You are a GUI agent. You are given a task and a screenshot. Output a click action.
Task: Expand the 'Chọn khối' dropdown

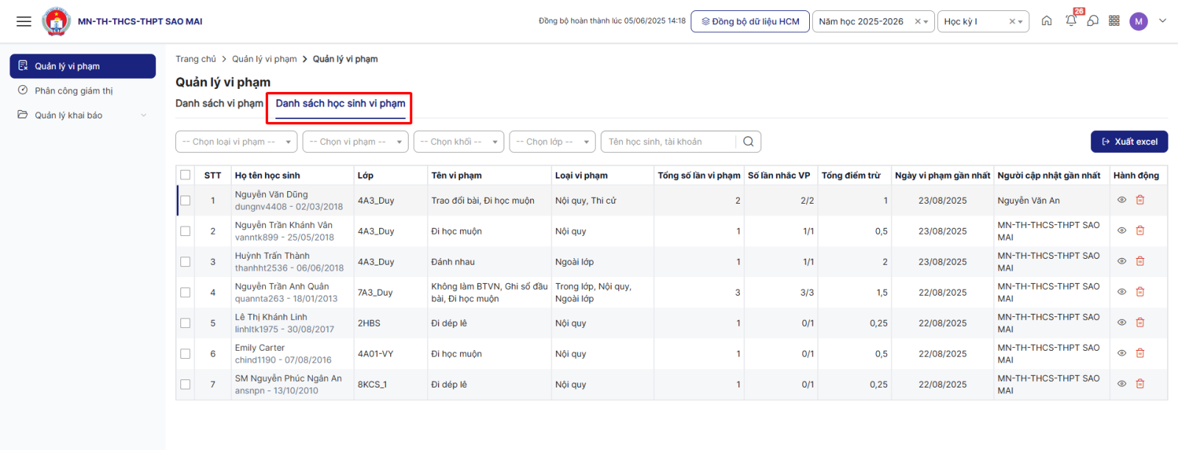[458, 142]
